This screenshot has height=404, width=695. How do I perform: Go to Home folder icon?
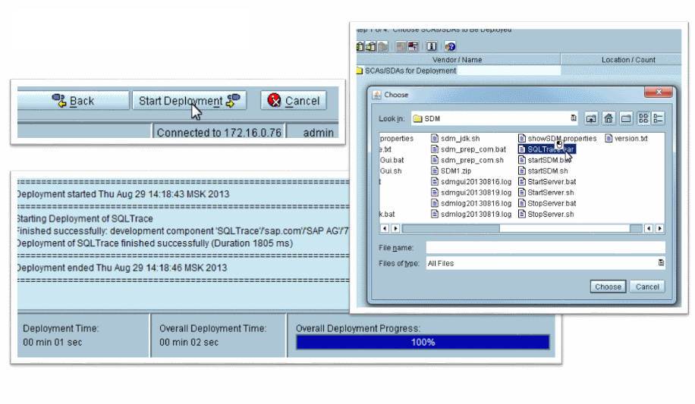click(x=609, y=118)
